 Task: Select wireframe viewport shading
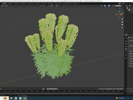116,6
